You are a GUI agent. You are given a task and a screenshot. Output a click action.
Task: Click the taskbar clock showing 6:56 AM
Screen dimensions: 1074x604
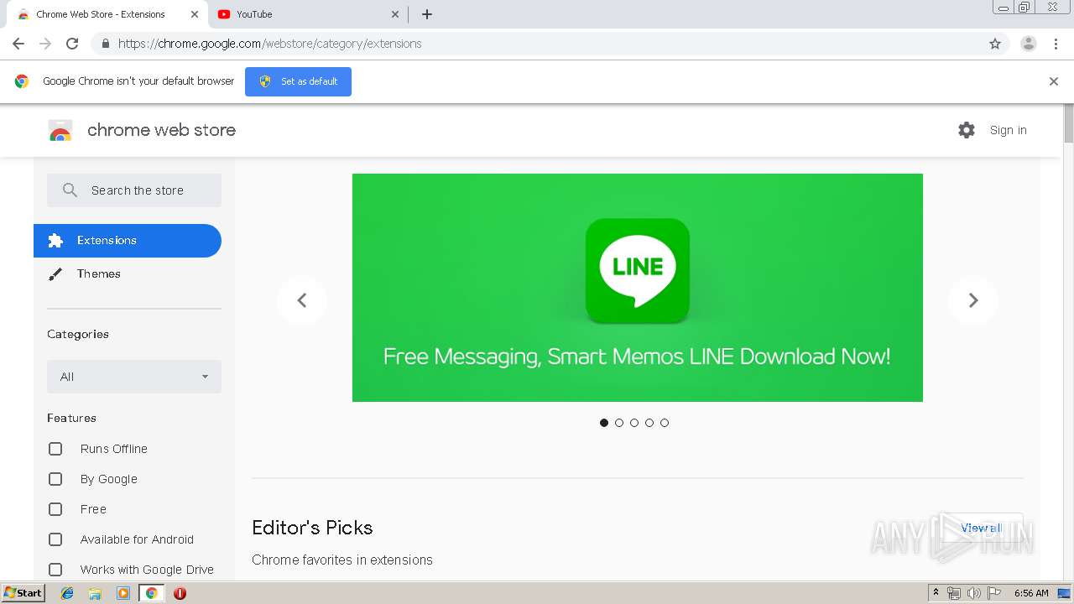tap(1031, 593)
